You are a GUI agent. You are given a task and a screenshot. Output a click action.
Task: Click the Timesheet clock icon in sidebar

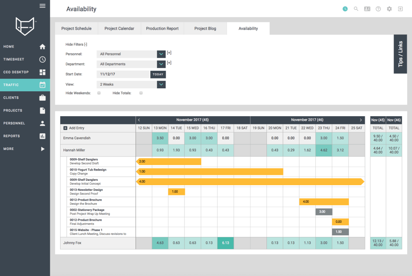(x=42, y=59)
